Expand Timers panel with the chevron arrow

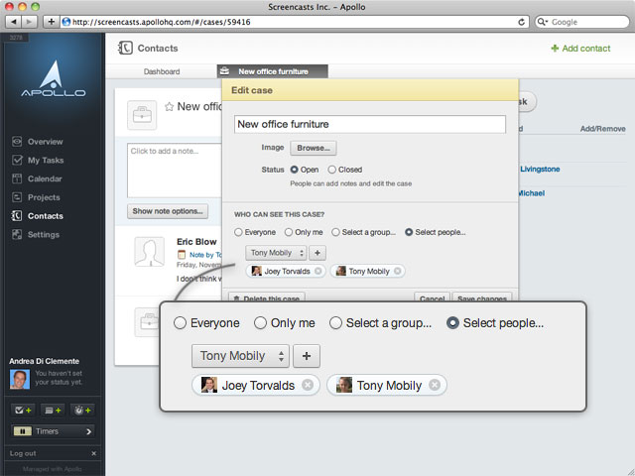(88, 431)
